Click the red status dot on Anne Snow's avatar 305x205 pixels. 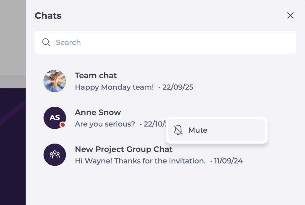62,125
